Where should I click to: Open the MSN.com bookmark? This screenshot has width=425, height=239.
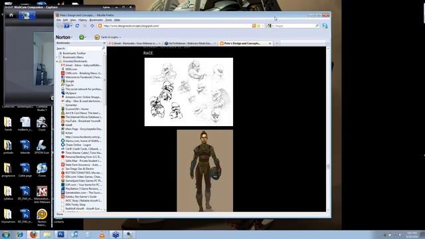point(71,69)
